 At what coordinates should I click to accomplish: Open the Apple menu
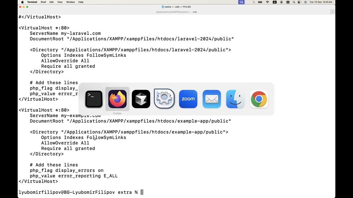[x=22, y=2]
